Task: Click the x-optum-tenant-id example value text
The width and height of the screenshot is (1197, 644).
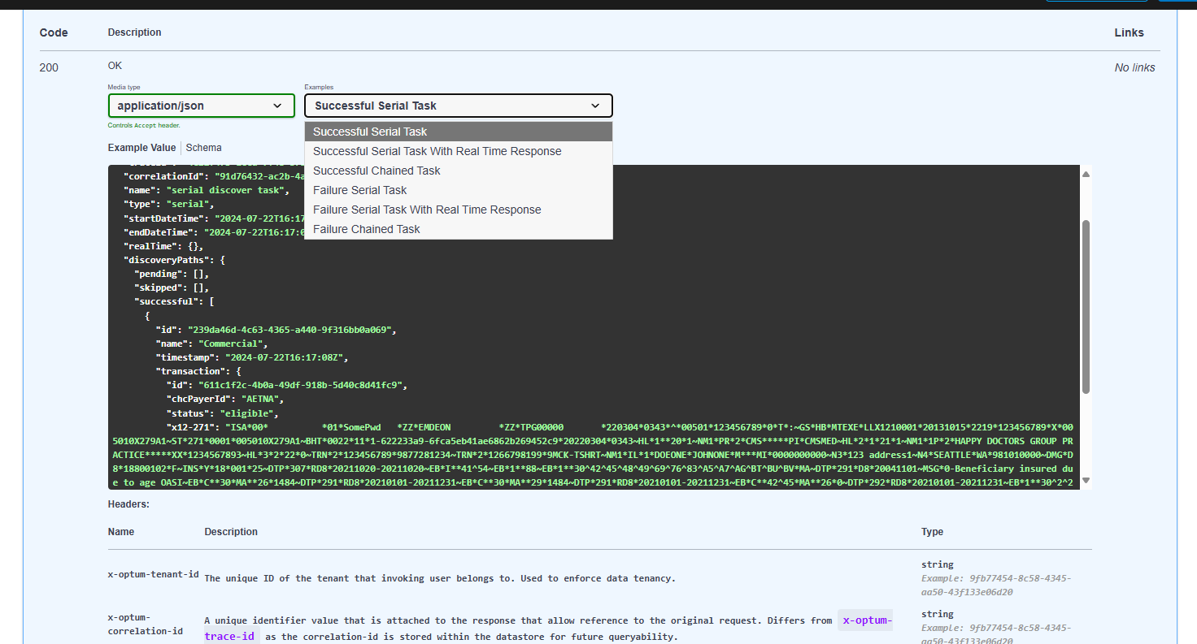Action: point(996,585)
